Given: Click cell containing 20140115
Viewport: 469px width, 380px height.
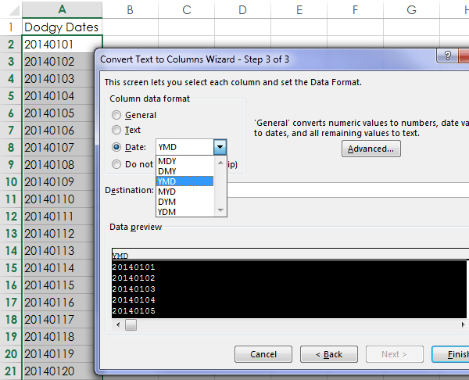Looking at the screenshot, I should (x=59, y=285).
